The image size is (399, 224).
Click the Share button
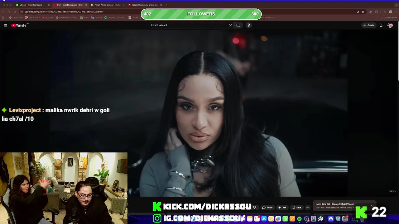(267, 208)
